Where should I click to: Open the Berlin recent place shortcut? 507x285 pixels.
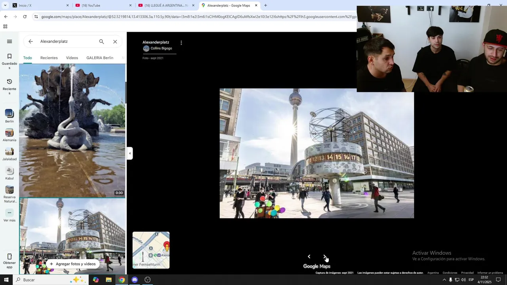point(10,116)
